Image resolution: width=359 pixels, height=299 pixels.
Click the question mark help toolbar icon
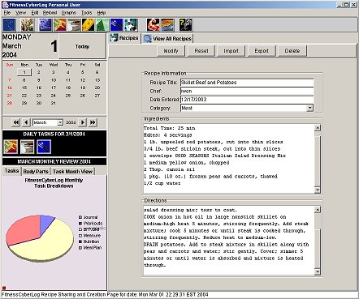(x=186, y=25)
